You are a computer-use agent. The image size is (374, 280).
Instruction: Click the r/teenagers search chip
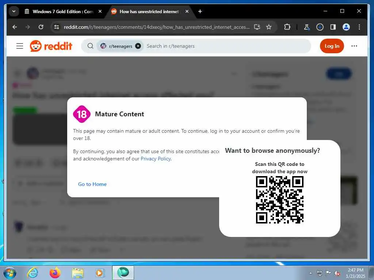121,46
